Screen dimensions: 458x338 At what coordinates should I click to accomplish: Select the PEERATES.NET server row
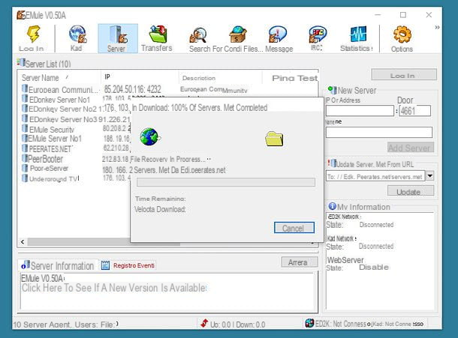pos(75,148)
